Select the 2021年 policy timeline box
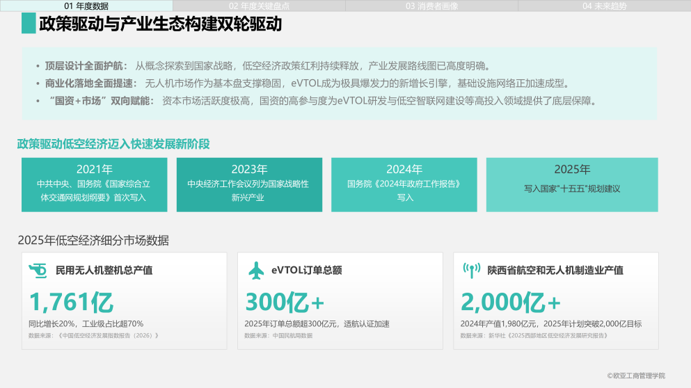 coord(95,185)
